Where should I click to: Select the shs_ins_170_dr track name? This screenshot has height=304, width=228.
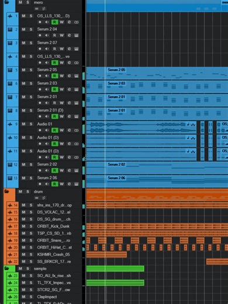tap(54, 205)
